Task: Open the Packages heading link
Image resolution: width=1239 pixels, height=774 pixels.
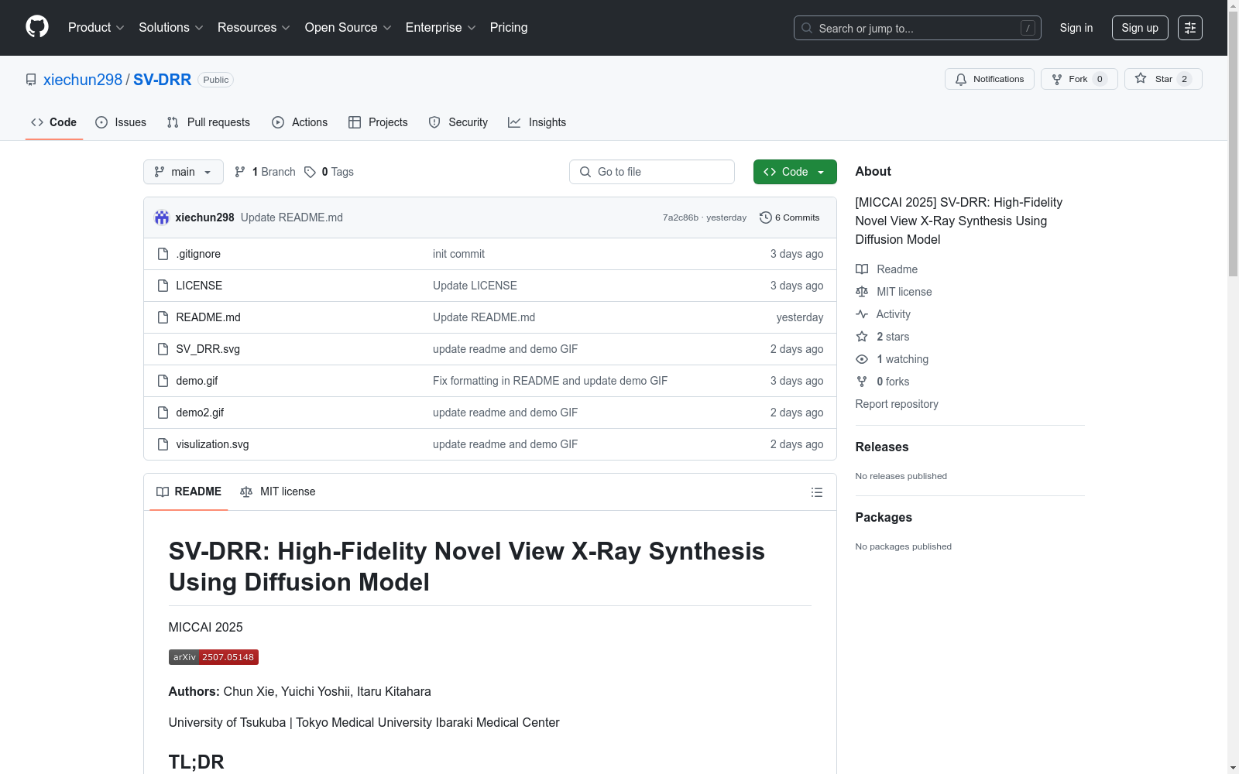Action: click(x=884, y=517)
